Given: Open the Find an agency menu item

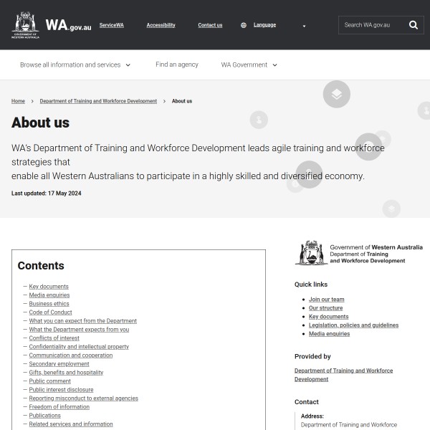Looking at the screenshot, I should (177, 64).
